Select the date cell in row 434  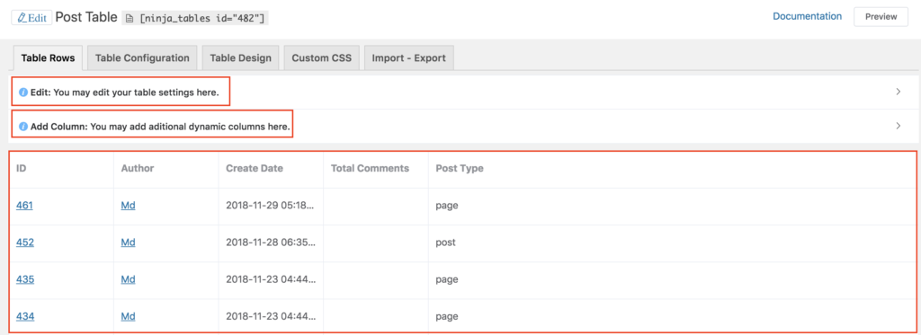[271, 317]
